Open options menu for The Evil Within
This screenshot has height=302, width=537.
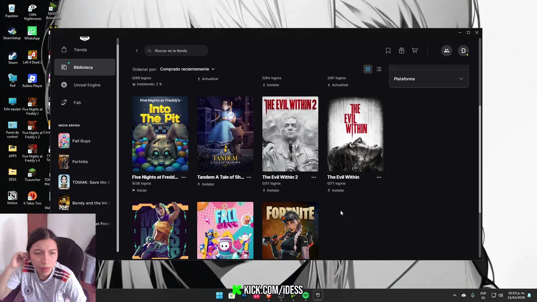tap(379, 177)
